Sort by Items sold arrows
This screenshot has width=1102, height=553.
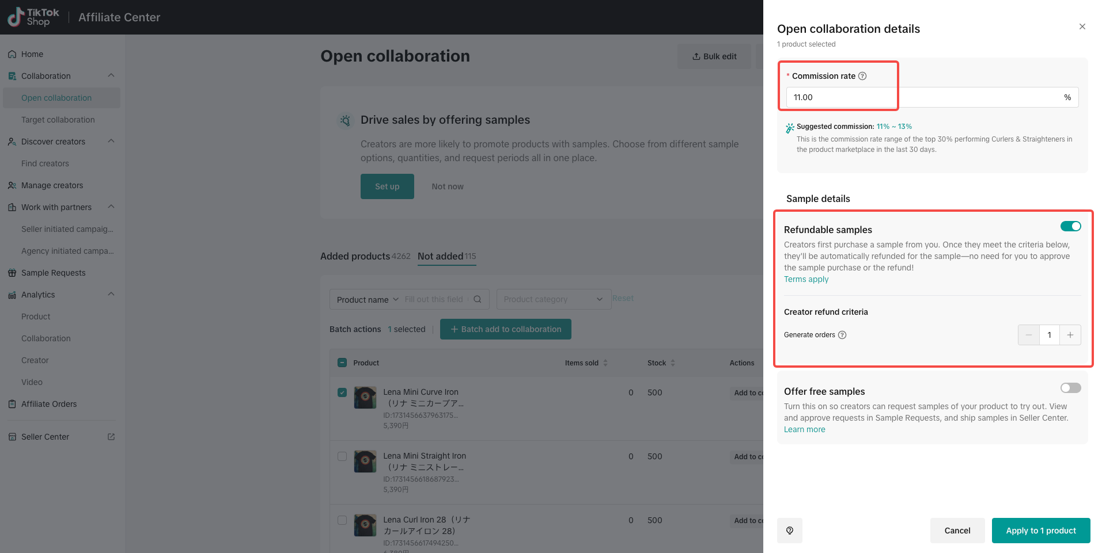click(605, 363)
